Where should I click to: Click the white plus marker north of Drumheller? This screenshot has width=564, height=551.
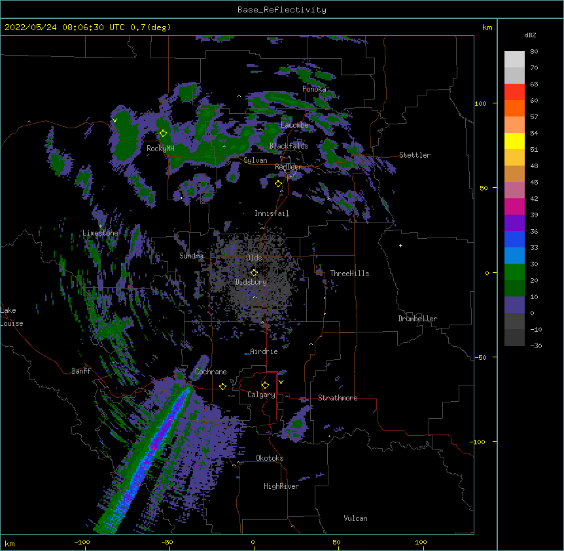pos(400,245)
